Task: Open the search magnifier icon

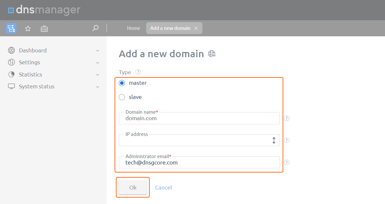Action: pyautogui.click(x=95, y=28)
